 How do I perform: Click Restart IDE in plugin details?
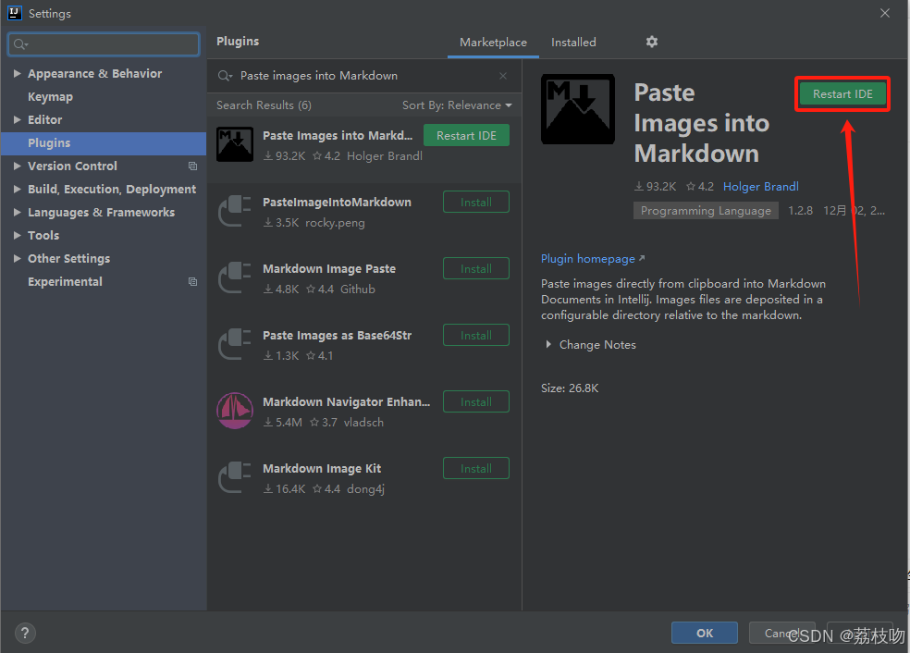[842, 94]
